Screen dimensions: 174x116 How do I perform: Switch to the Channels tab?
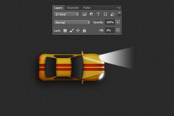(72, 8)
